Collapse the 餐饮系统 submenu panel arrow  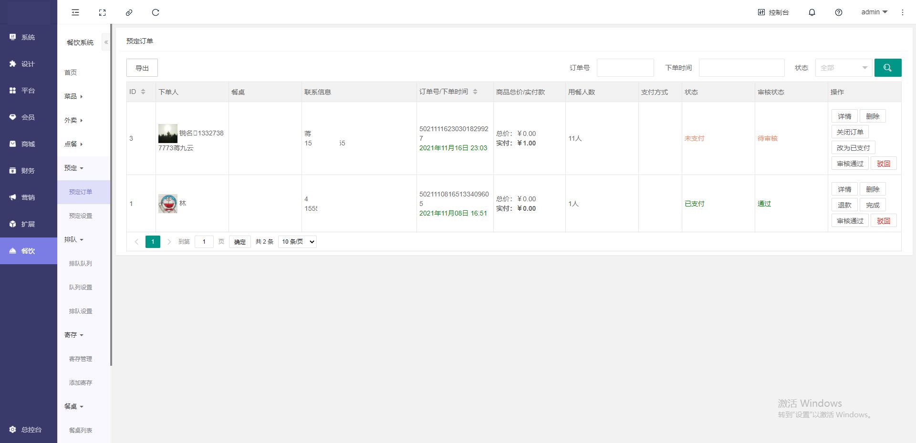(x=106, y=42)
